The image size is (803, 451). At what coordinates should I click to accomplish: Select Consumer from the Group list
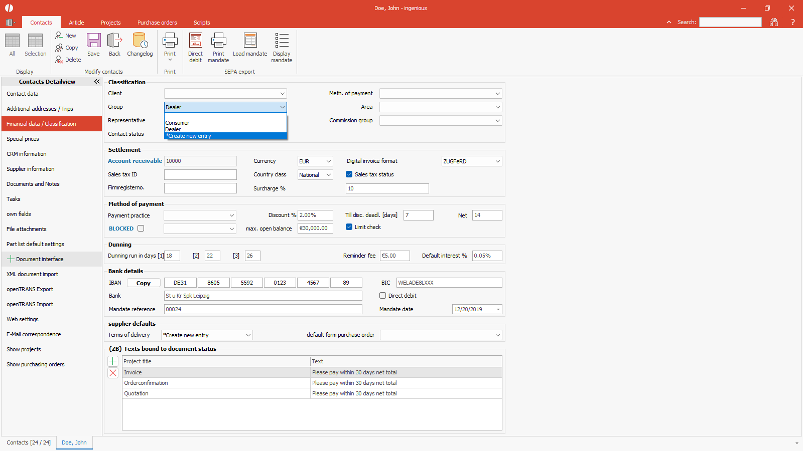(x=178, y=123)
